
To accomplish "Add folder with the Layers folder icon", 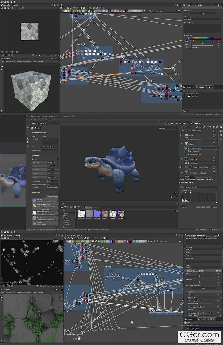I will (214, 127).
